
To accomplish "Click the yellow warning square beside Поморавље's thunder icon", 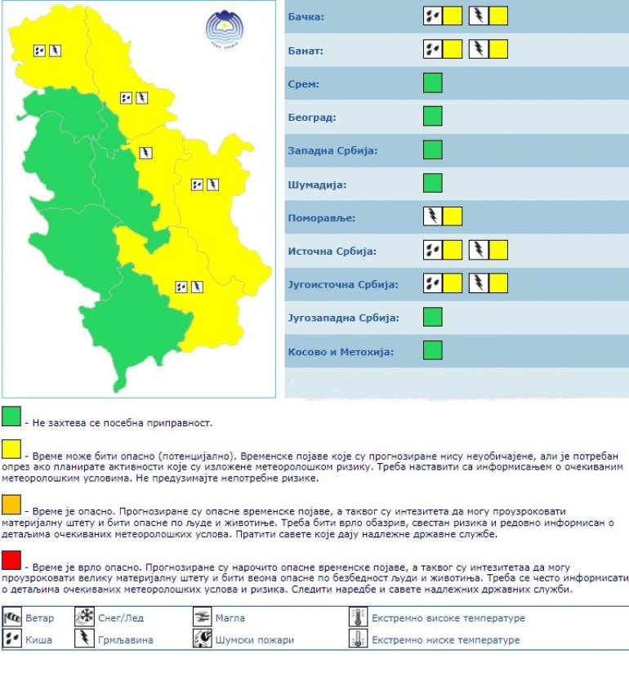I will point(453,216).
